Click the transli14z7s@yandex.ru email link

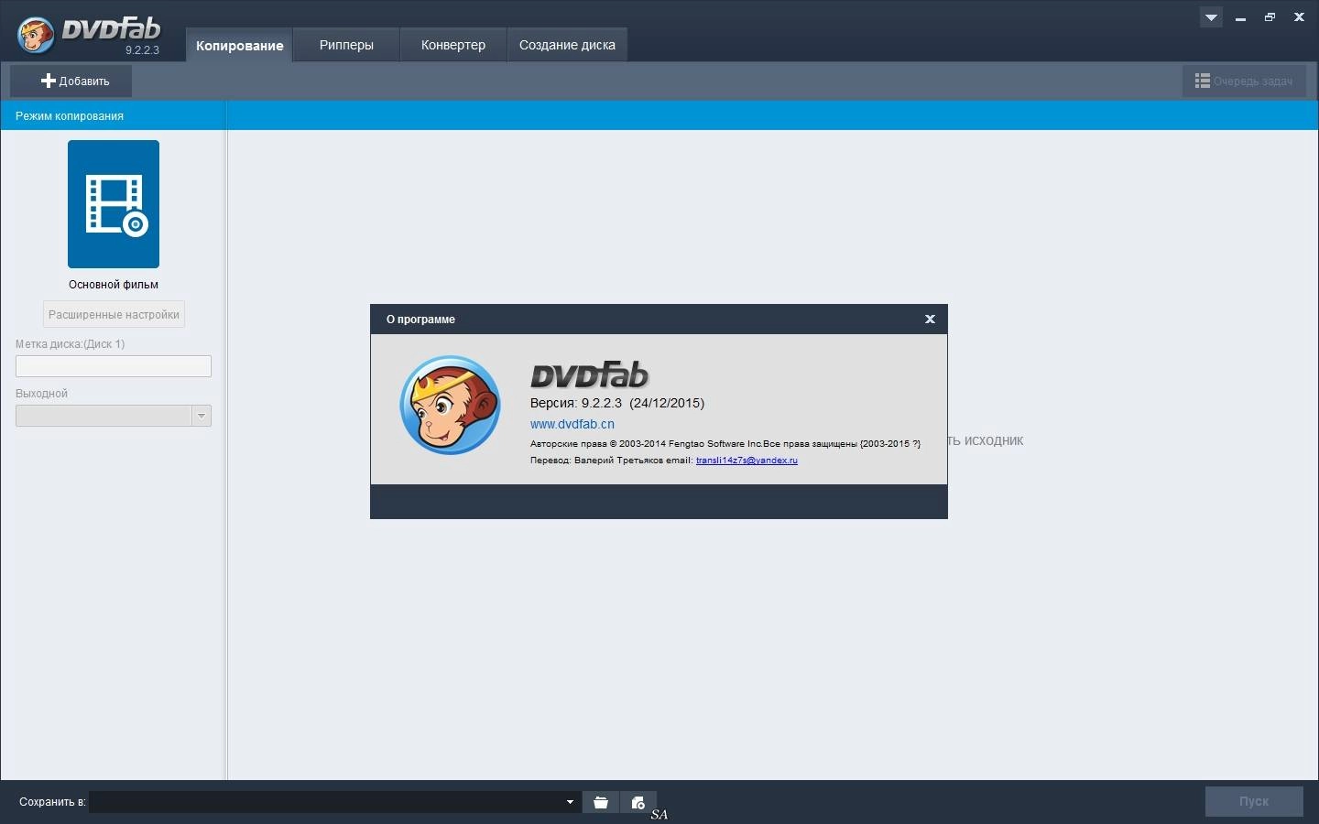click(x=747, y=461)
